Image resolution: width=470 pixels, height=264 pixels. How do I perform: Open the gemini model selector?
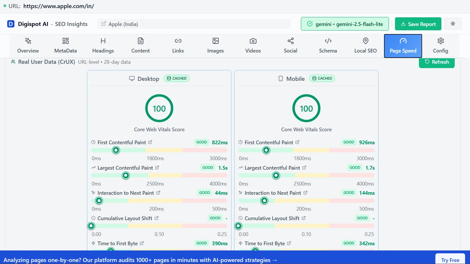pyautogui.click(x=345, y=24)
